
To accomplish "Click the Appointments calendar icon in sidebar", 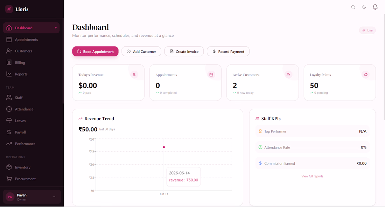I will coord(9,40).
